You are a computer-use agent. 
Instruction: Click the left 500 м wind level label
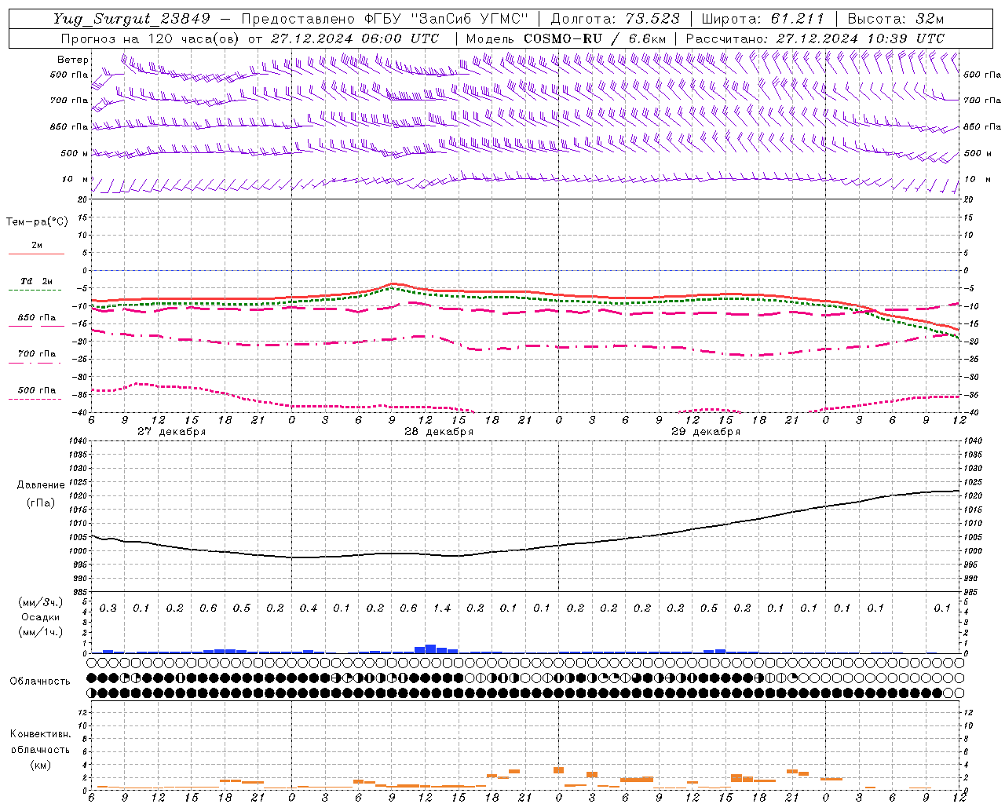(x=75, y=154)
